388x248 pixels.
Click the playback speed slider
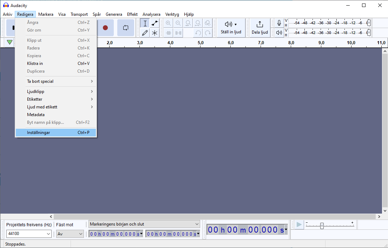(x=322, y=226)
